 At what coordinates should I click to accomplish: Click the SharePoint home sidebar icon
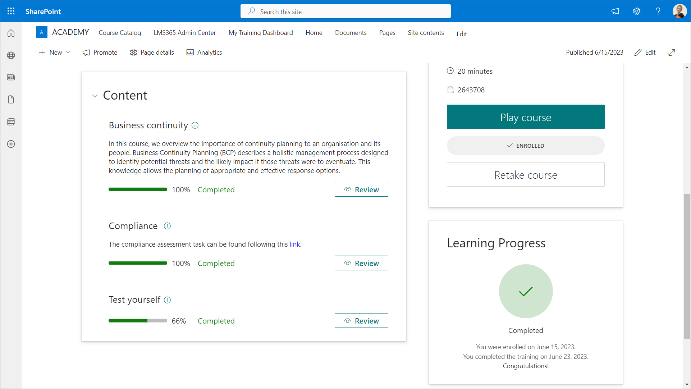click(11, 33)
